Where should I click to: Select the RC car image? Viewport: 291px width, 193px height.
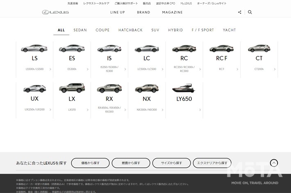click(184, 49)
